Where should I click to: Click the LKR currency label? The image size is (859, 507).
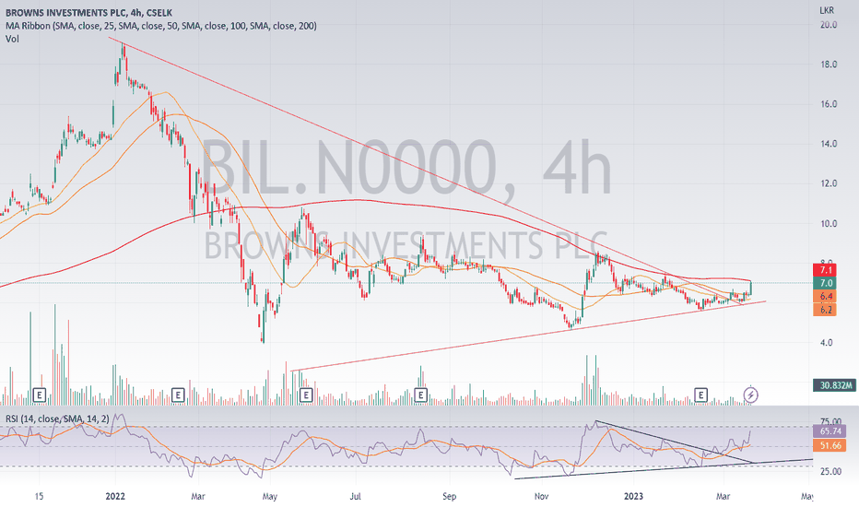click(x=827, y=10)
